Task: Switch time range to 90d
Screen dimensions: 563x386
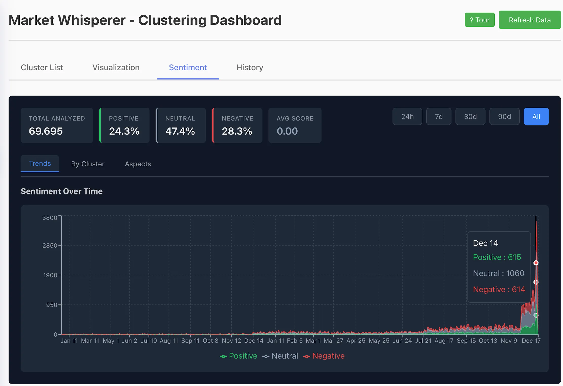Action: coord(504,116)
